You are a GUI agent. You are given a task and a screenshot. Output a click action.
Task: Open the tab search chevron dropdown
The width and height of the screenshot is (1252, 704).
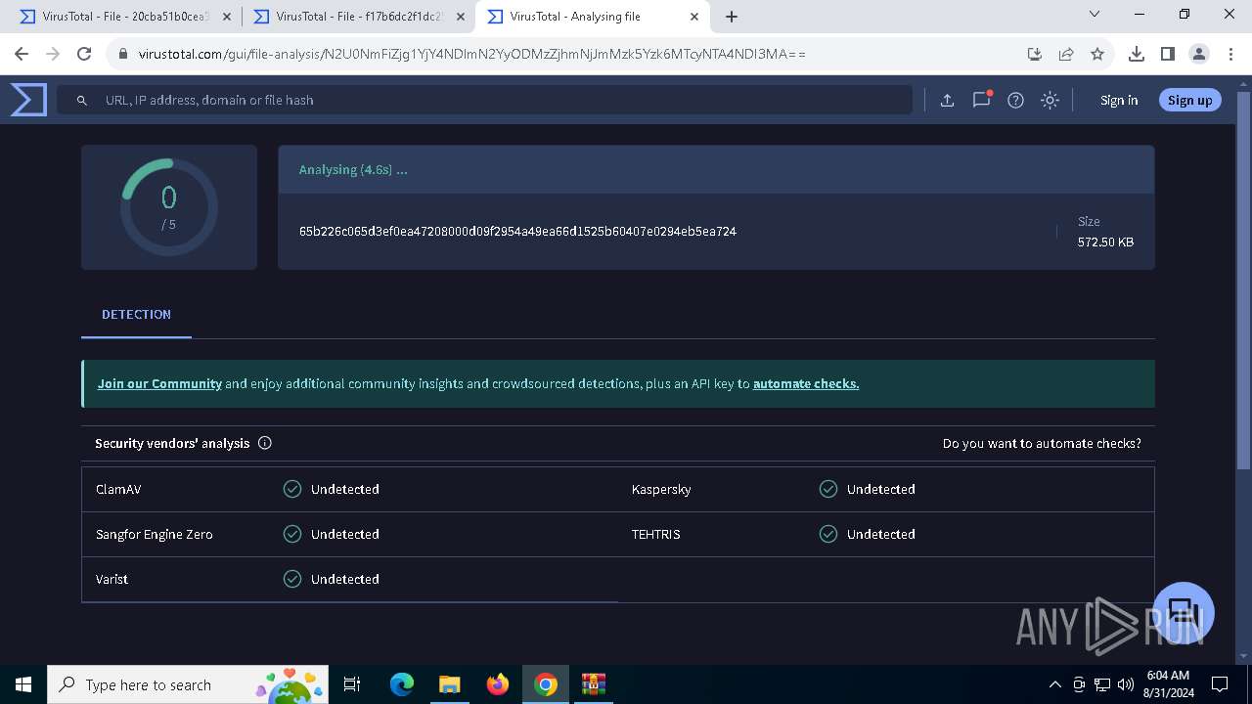[x=1095, y=14]
